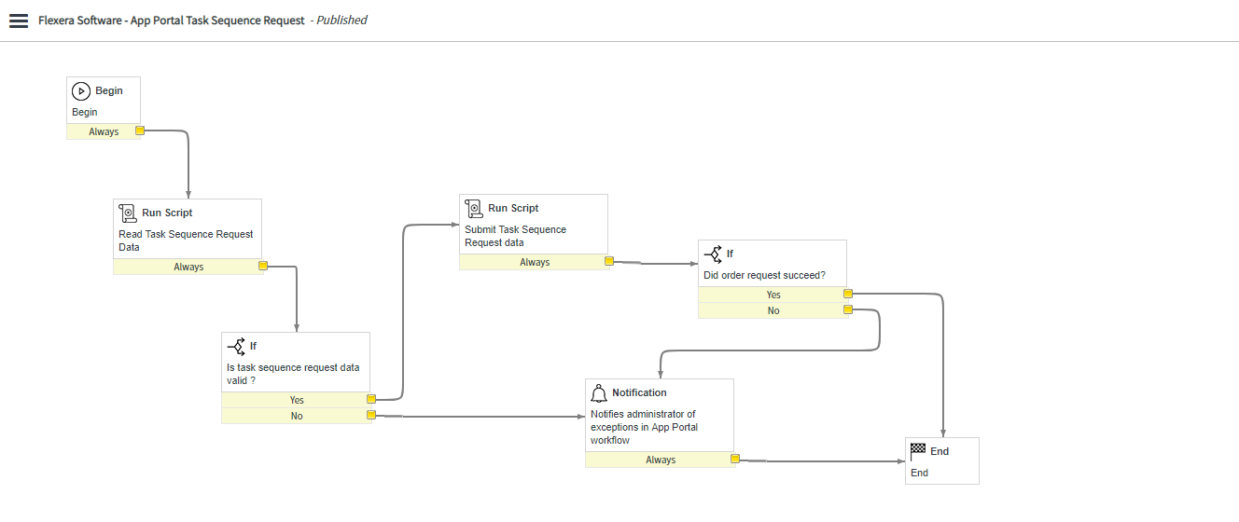Select the 'Yes' condition row of order request If
This screenshot has width=1239, height=522.
[x=773, y=295]
